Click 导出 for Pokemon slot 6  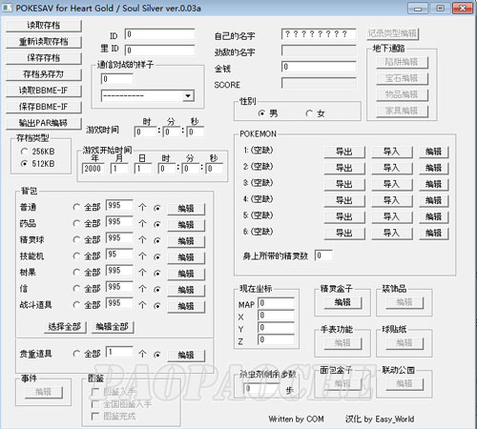coord(344,233)
